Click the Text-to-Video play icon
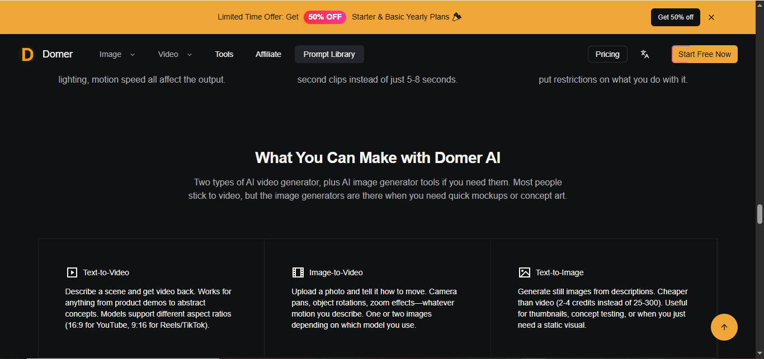764x359 pixels. pyautogui.click(x=72, y=272)
